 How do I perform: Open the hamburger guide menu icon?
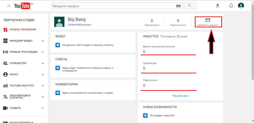pos(9,6)
